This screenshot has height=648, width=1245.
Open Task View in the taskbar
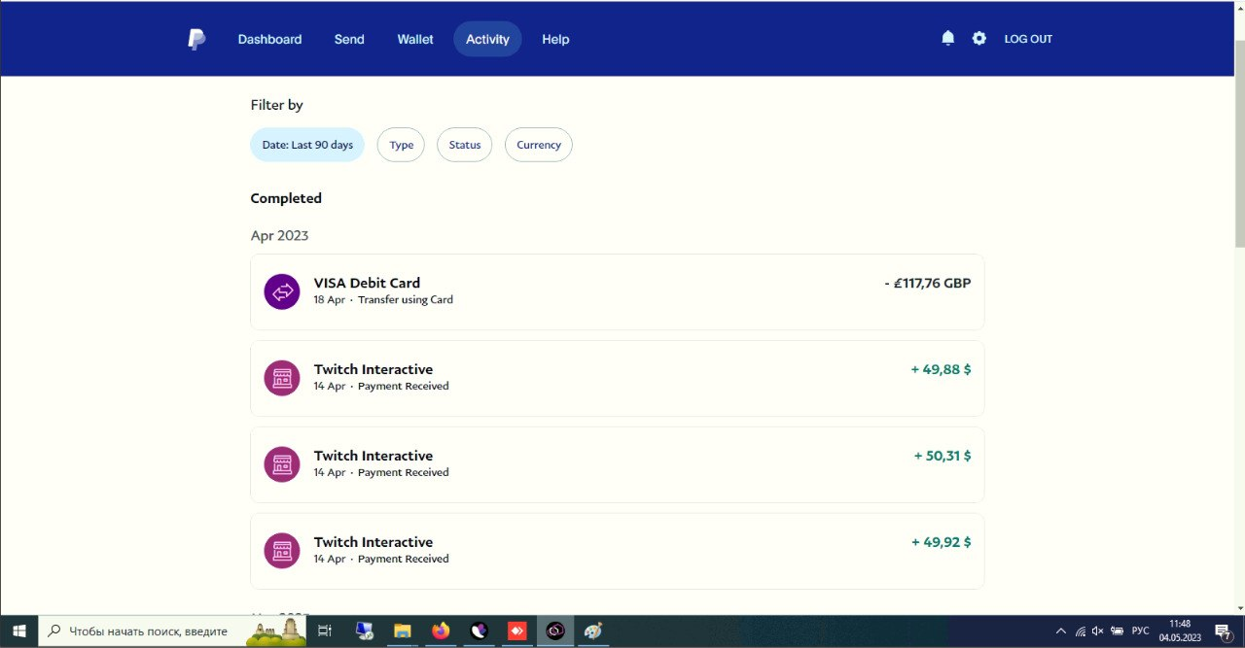[x=325, y=631]
